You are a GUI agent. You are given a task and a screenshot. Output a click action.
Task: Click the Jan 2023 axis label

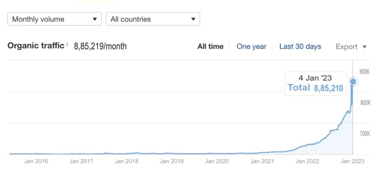point(353,161)
